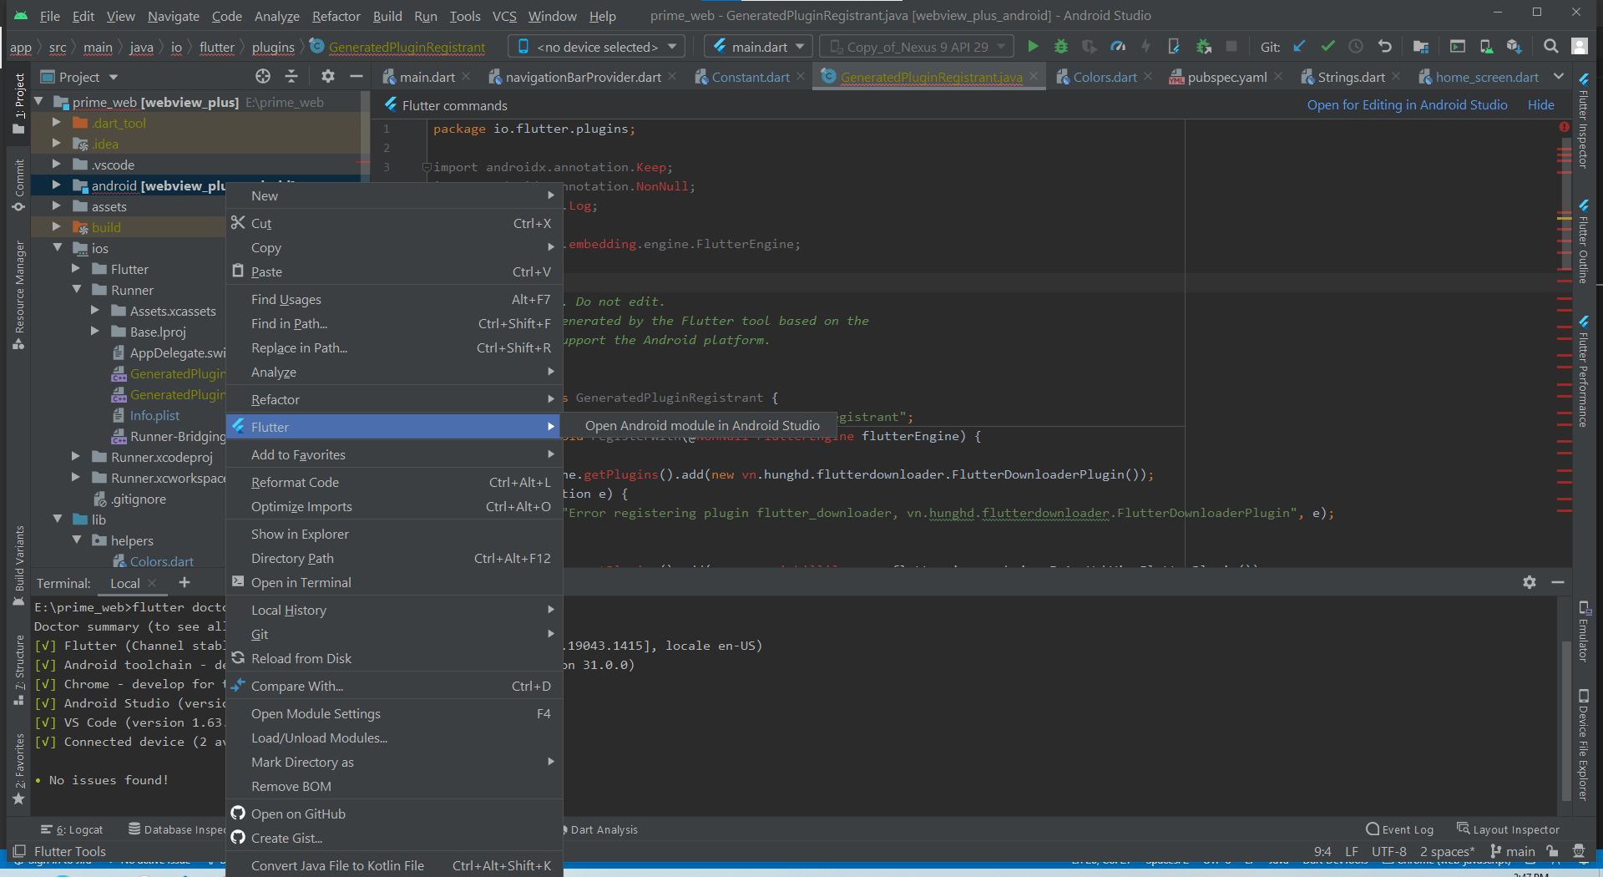The height and width of the screenshot is (877, 1603).
Task: Select Open on GitHub in context menu
Action: click(394, 814)
